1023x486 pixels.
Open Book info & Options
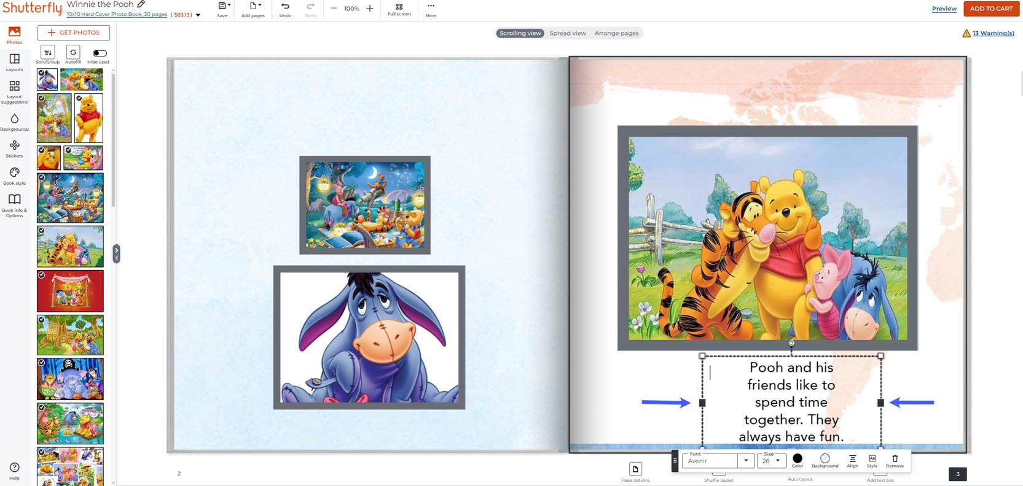pos(14,206)
